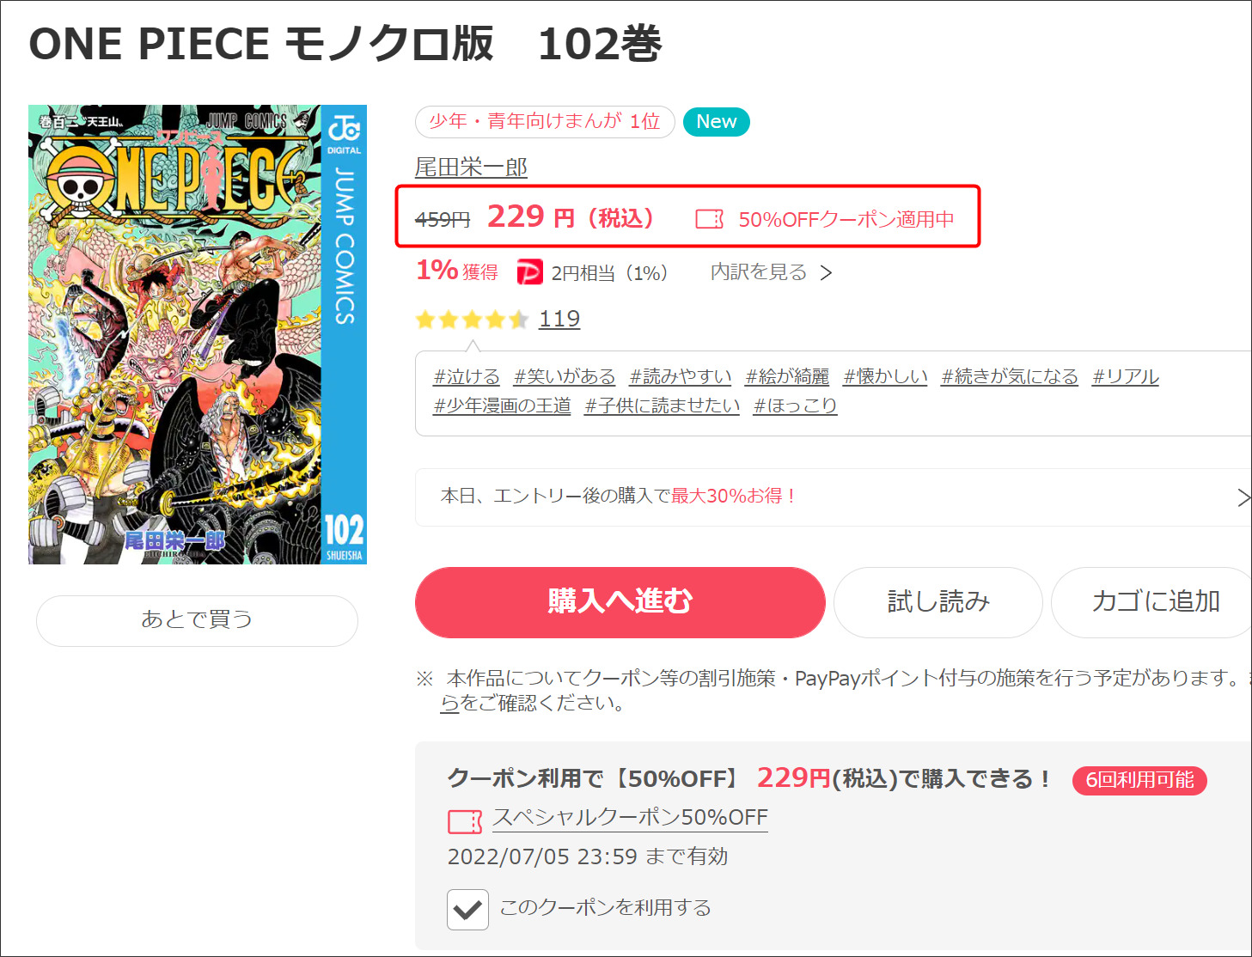This screenshot has width=1252, height=957.
Task: Click the ONE PIECE 102 cover thumbnail
Action: (198, 334)
